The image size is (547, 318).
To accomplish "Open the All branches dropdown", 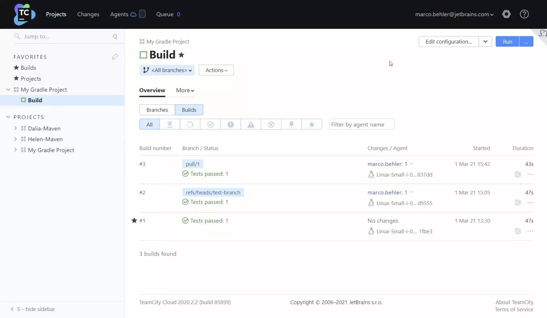I will tap(167, 70).
